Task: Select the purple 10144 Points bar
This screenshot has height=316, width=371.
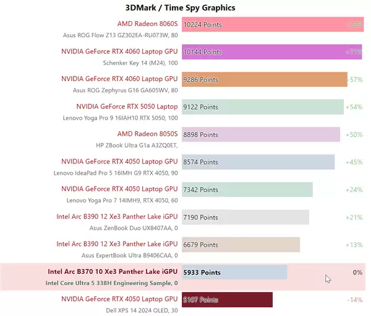Action: 271,52
